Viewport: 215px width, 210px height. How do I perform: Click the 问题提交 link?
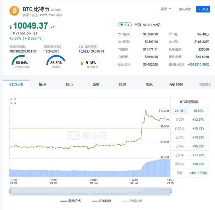tap(205, 85)
